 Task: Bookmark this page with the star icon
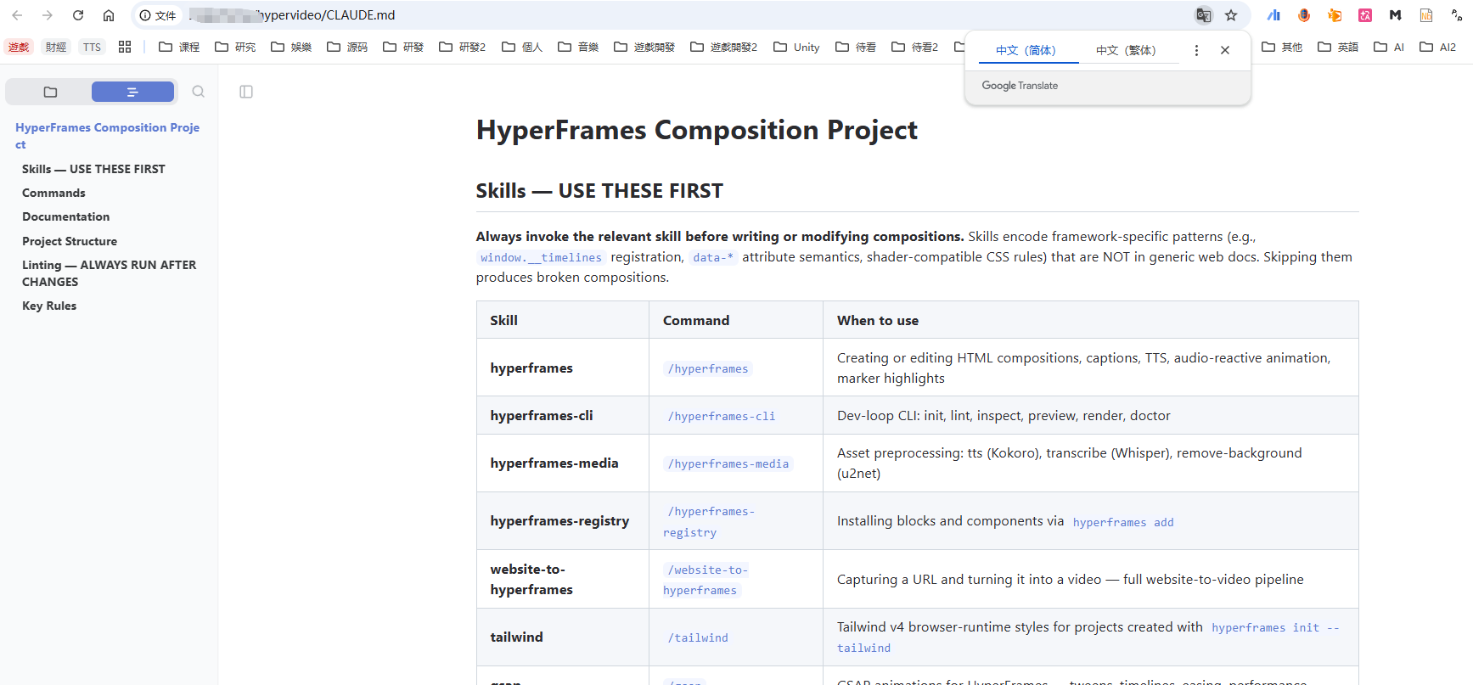pos(1231,15)
